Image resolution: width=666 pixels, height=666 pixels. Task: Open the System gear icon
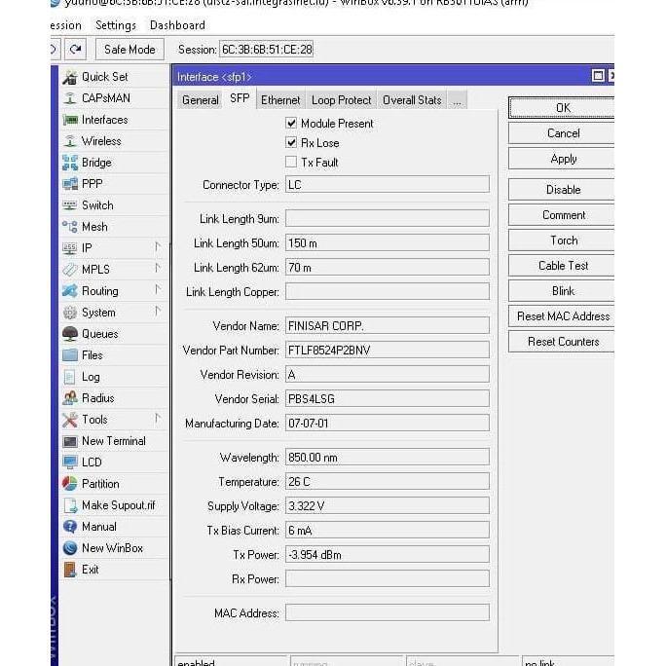(70, 313)
